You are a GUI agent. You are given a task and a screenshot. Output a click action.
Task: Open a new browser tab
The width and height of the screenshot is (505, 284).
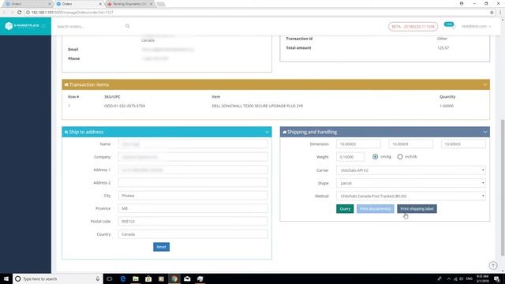tap(161, 4)
